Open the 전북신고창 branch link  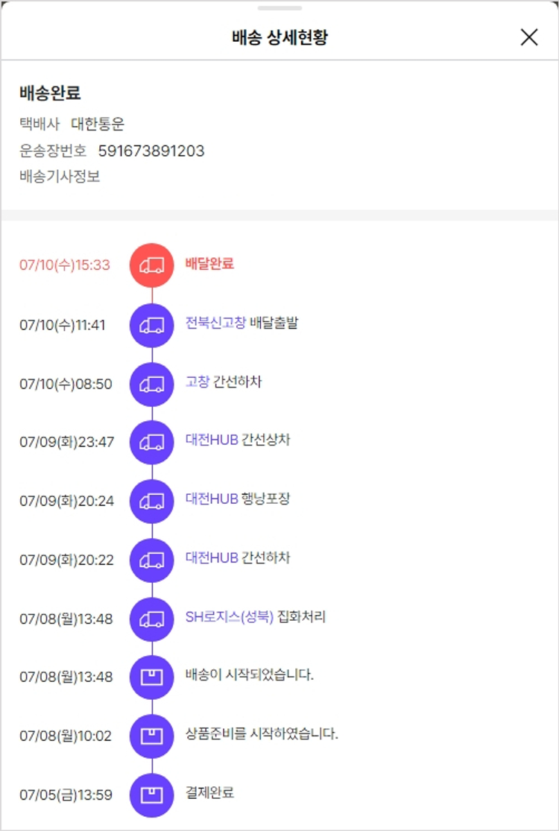[x=215, y=323]
